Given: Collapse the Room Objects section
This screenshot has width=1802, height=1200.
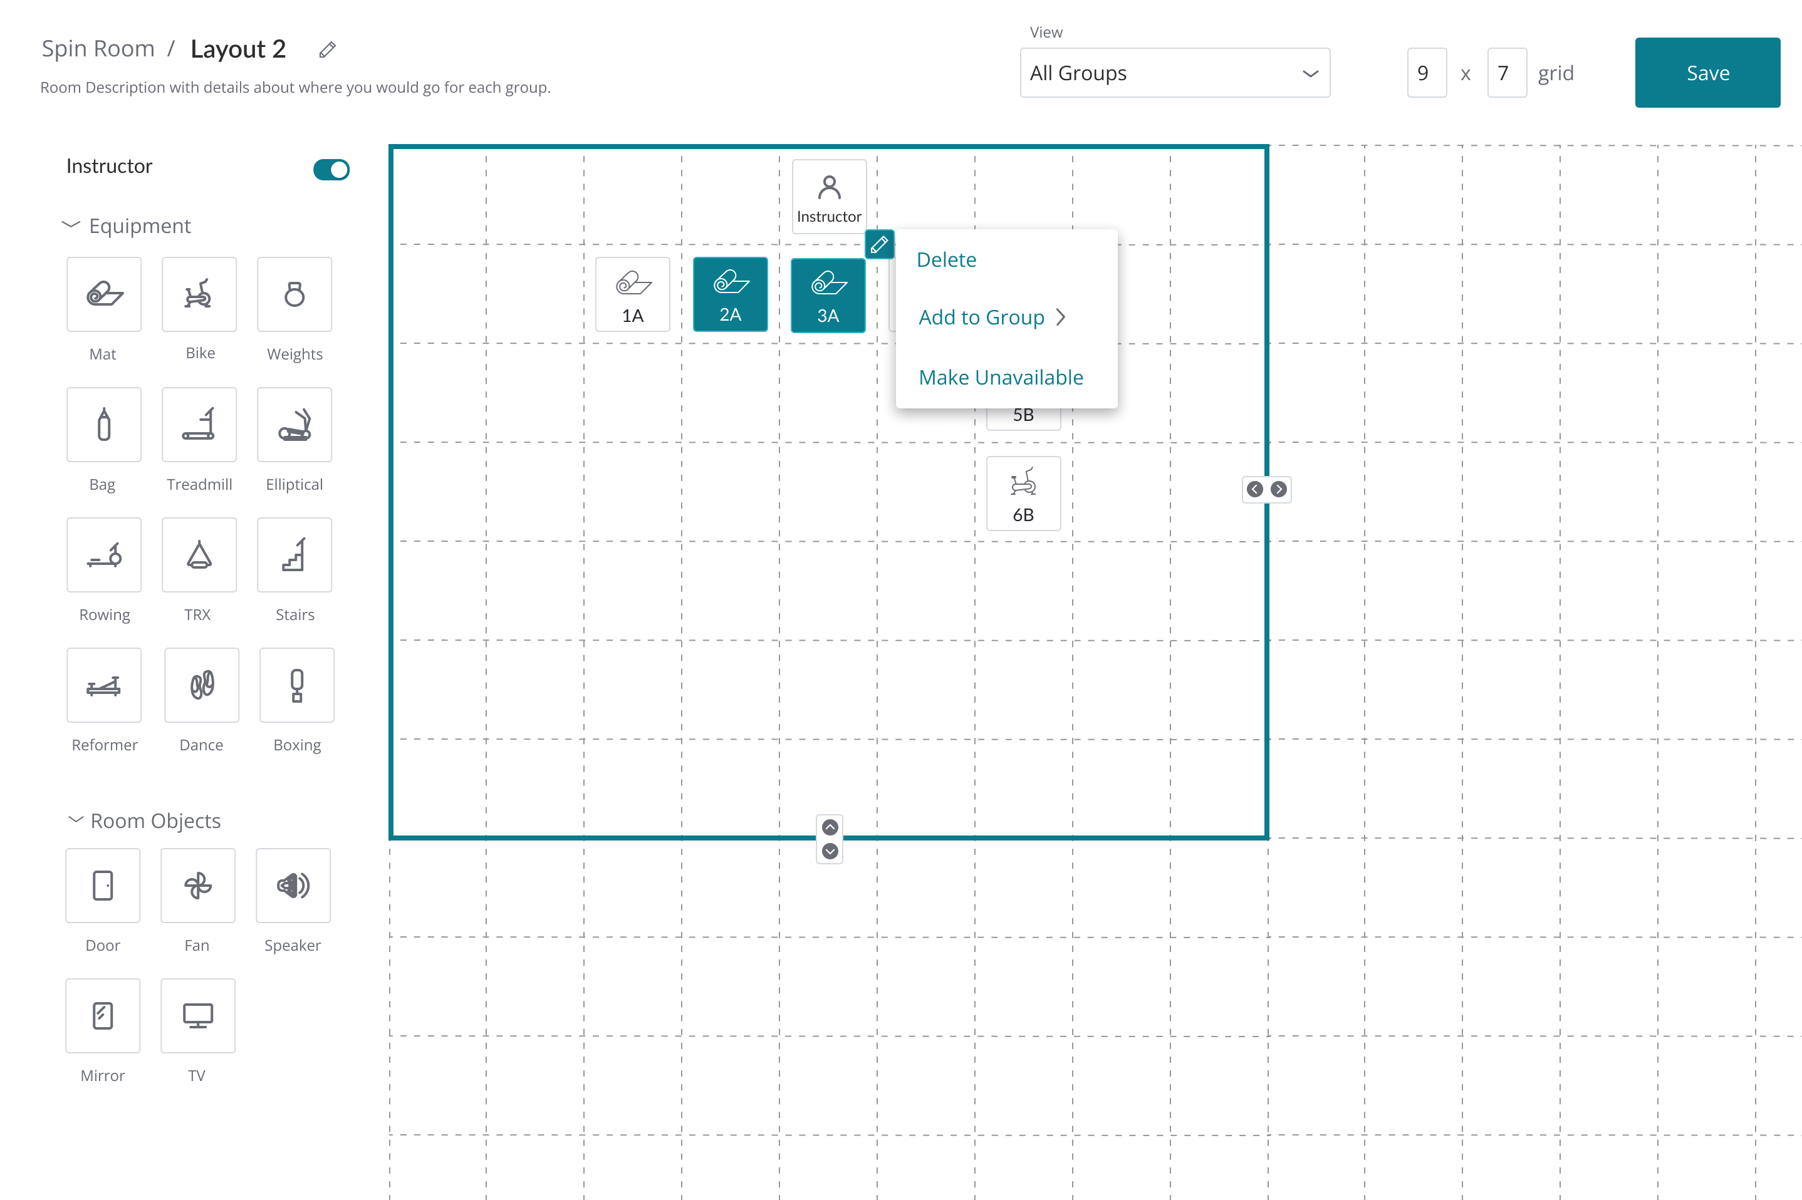Looking at the screenshot, I should (x=75, y=820).
